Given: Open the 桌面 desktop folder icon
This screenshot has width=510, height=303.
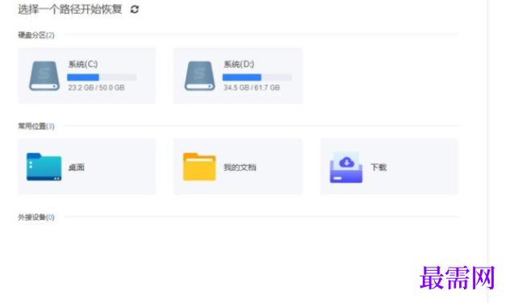Looking at the screenshot, I should pos(44,167).
